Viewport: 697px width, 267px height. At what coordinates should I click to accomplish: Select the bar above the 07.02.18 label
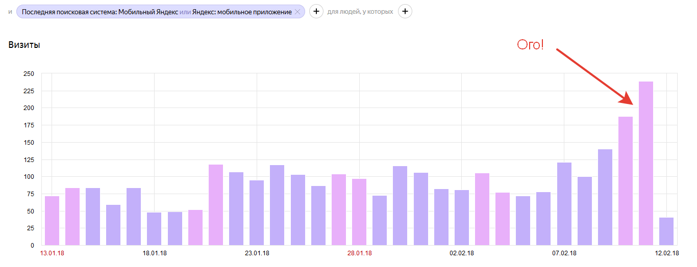click(x=564, y=204)
